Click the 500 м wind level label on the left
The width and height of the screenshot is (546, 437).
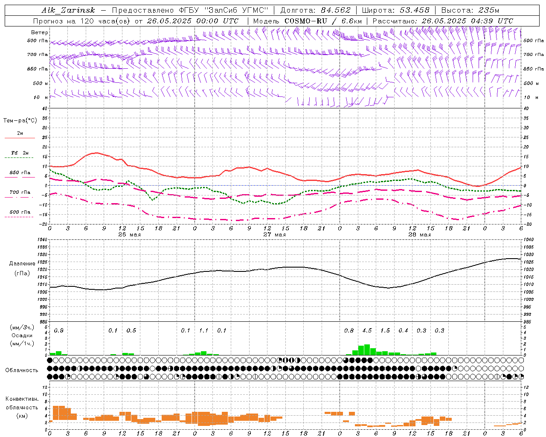click(x=41, y=83)
